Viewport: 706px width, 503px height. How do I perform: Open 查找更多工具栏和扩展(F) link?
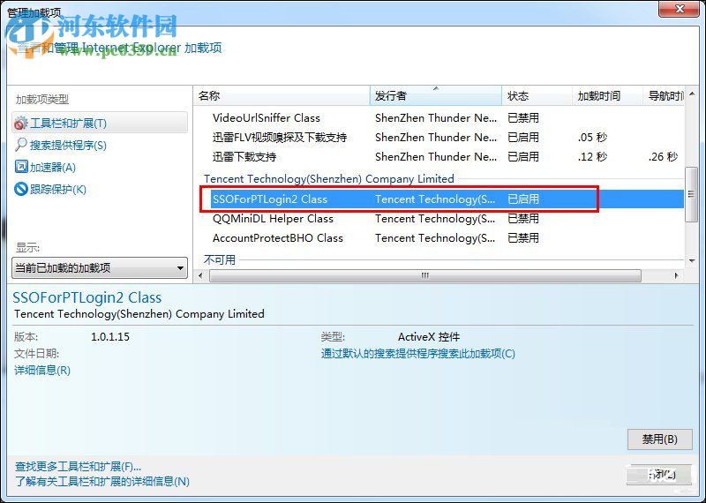[x=78, y=467]
